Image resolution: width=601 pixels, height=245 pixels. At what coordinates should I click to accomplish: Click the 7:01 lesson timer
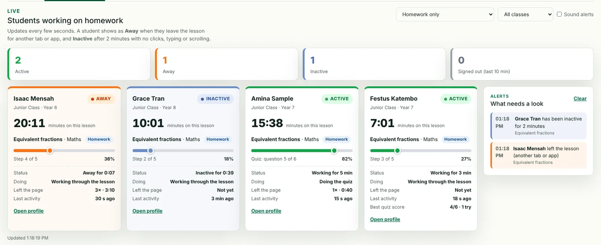tap(382, 123)
